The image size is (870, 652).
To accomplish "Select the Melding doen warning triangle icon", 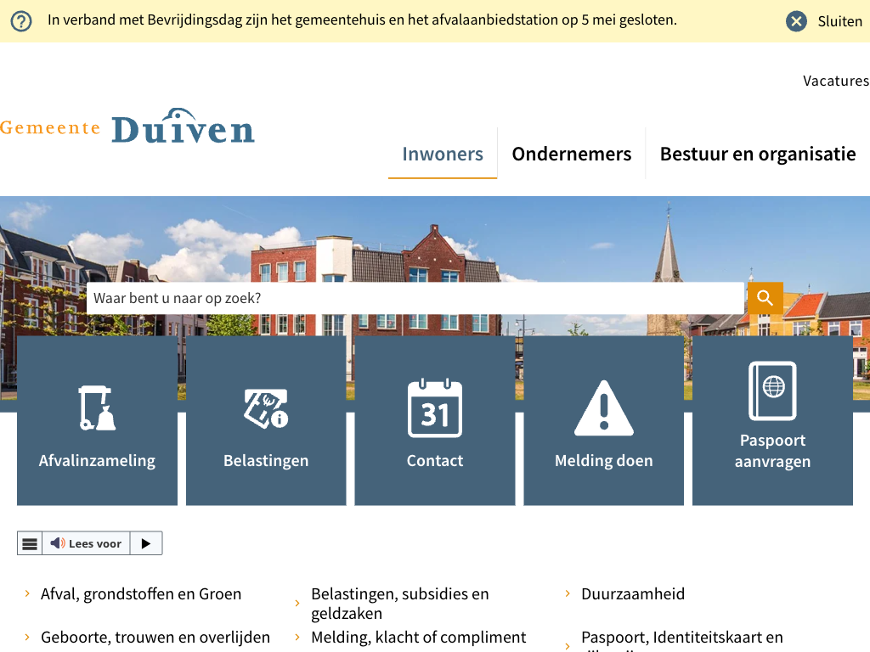I will pos(604,408).
